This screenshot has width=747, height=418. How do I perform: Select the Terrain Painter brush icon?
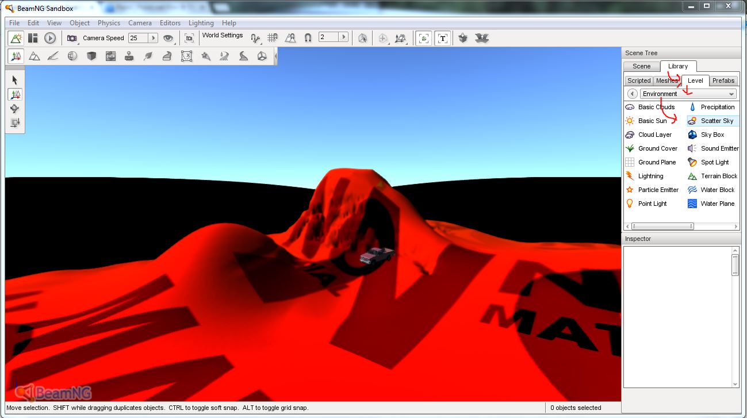tap(53, 56)
